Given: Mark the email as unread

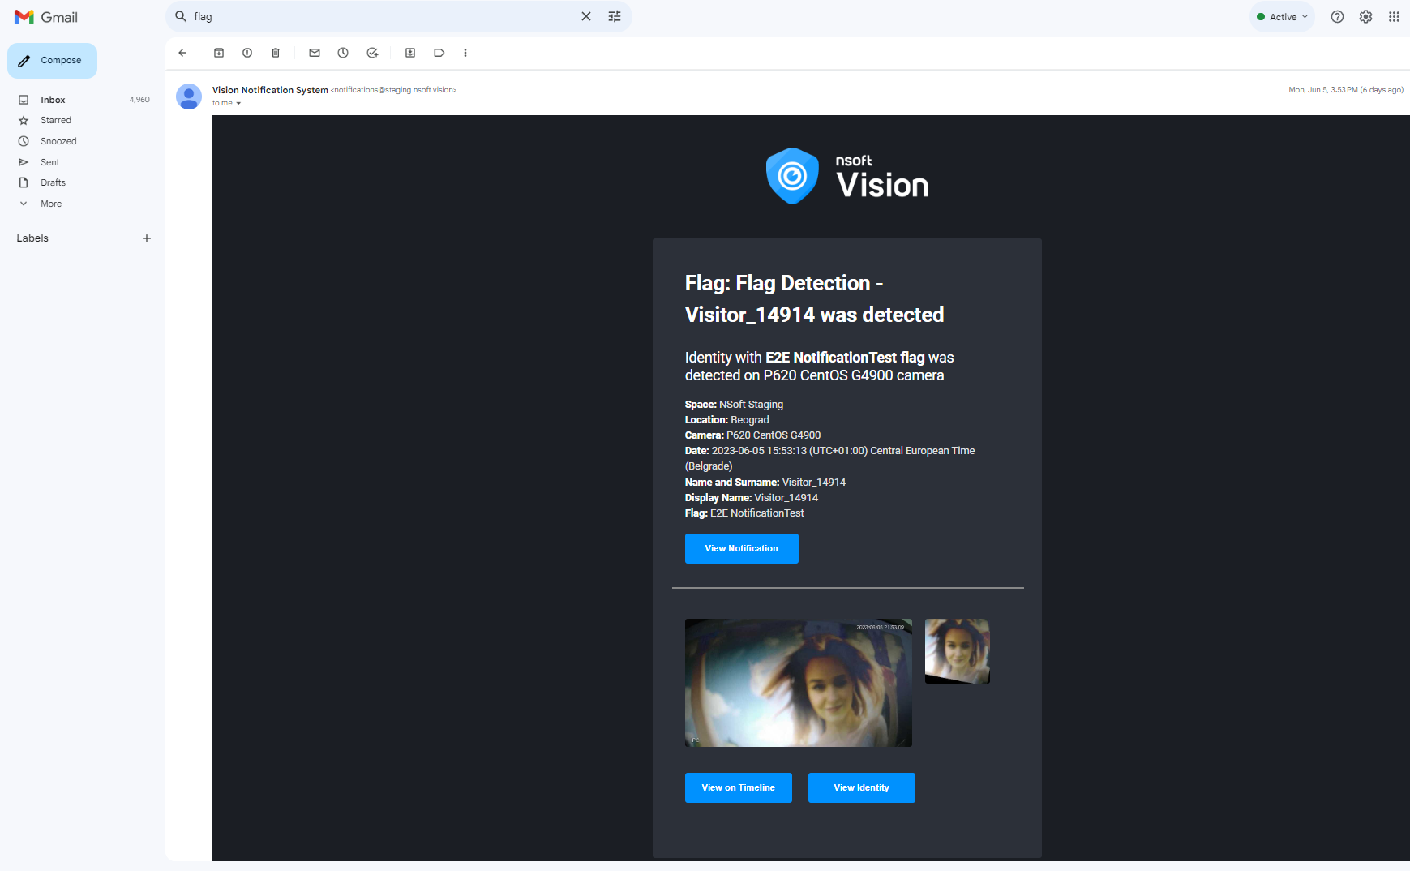Looking at the screenshot, I should [315, 53].
